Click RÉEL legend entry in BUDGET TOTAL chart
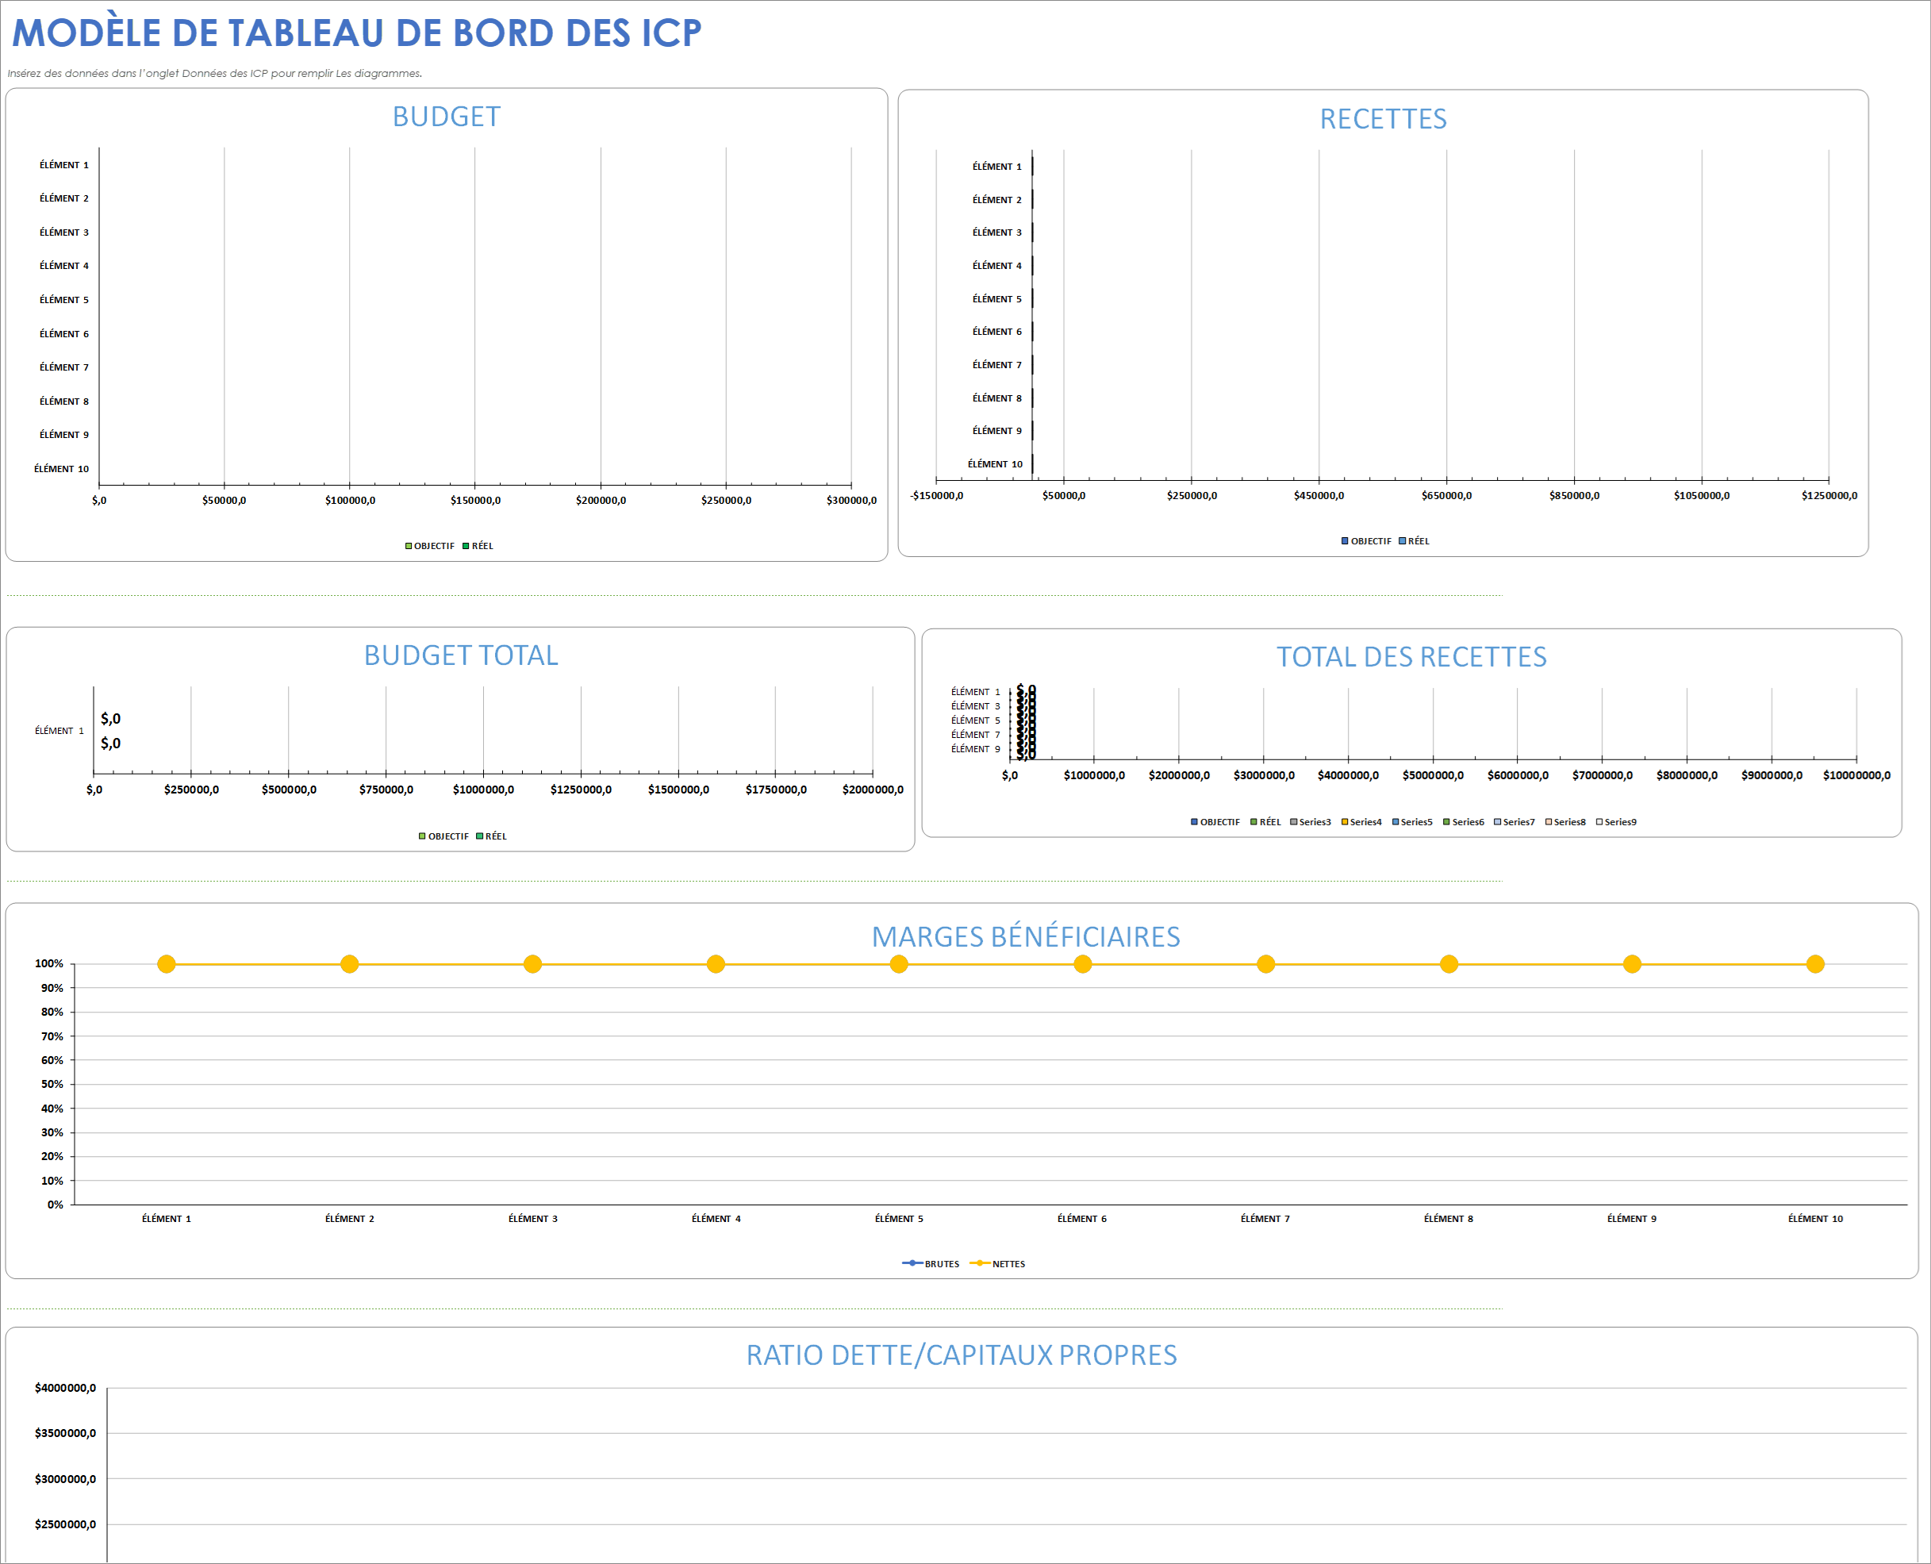Image resolution: width=1931 pixels, height=1564 pixels. pyautogui.click(x=492, y=837)
